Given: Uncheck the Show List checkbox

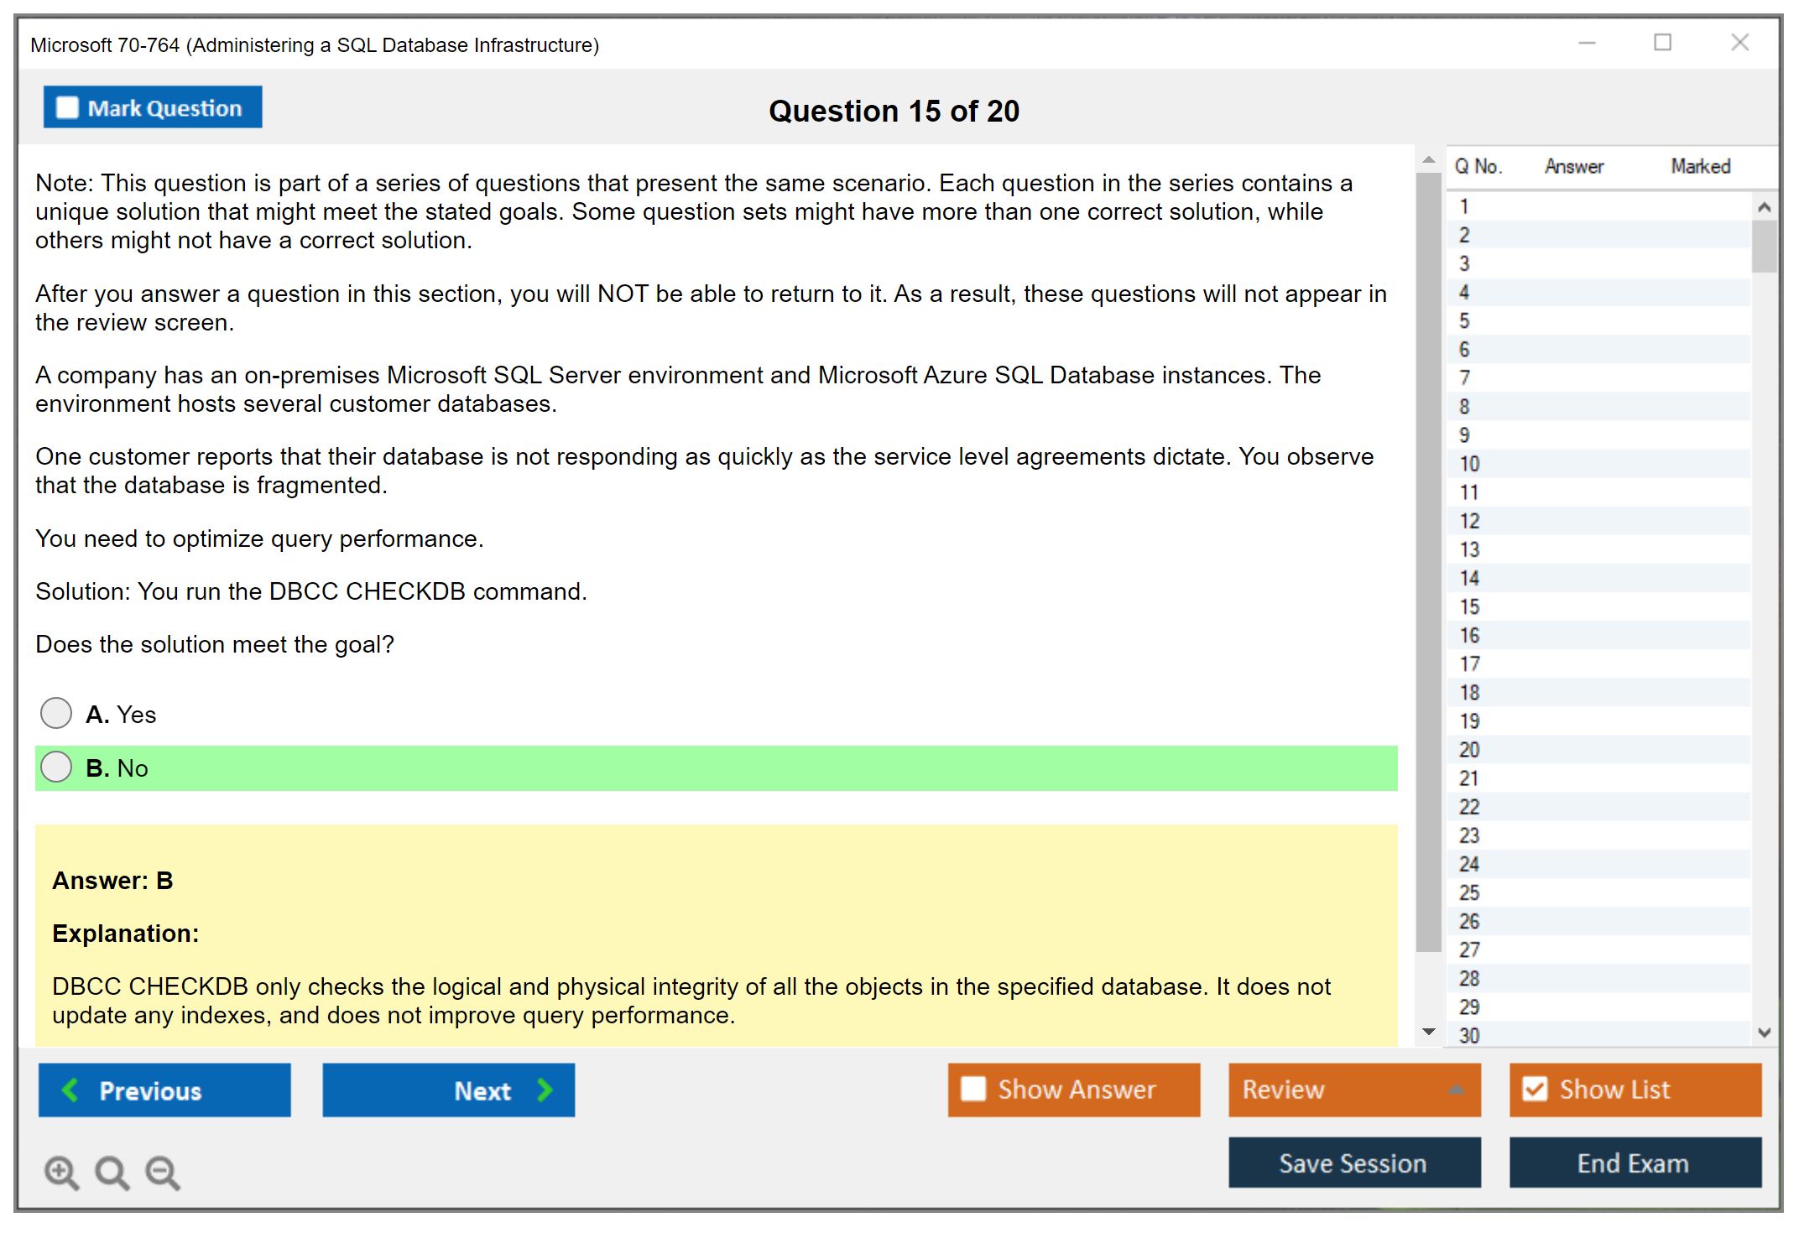Looking at the screenshot, I should (x=1535, y=1089).
